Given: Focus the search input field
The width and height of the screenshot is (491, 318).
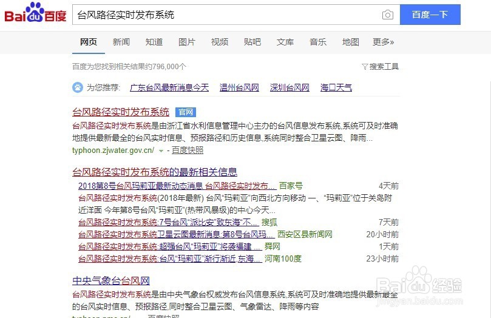Looking at the screenshot, I should (236, 15).
